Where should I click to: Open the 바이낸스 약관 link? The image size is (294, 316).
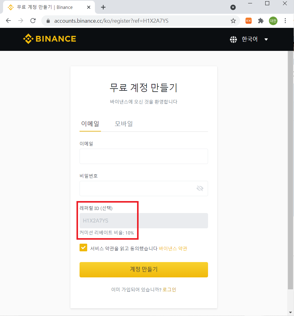point(173,249)
